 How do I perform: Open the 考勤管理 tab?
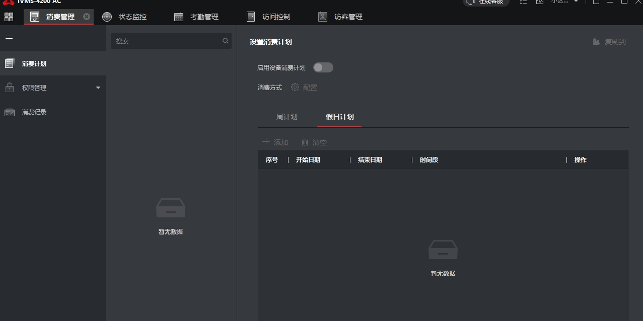pyautogui.click(x=197, y=17)
